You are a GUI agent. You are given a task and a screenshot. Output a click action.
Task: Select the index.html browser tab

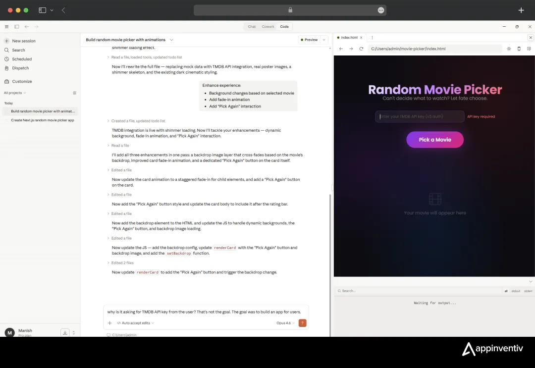[349, 37]
